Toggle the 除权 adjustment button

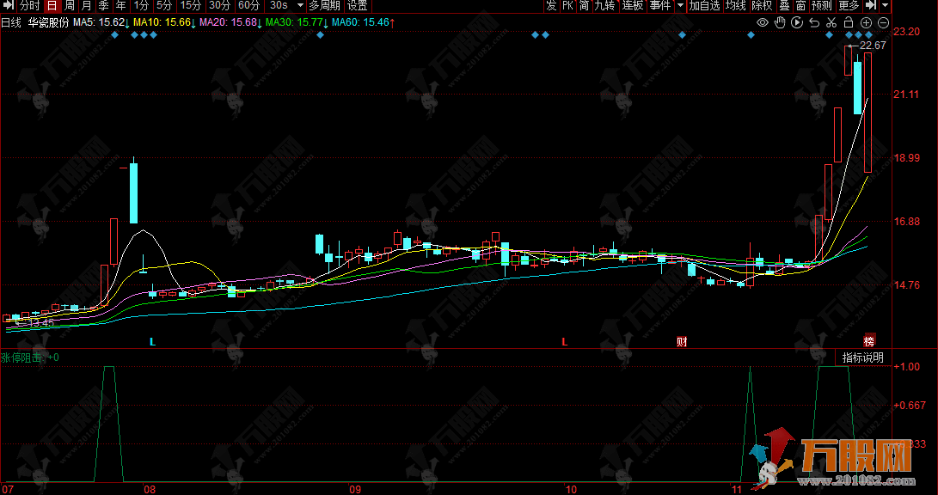762,6
